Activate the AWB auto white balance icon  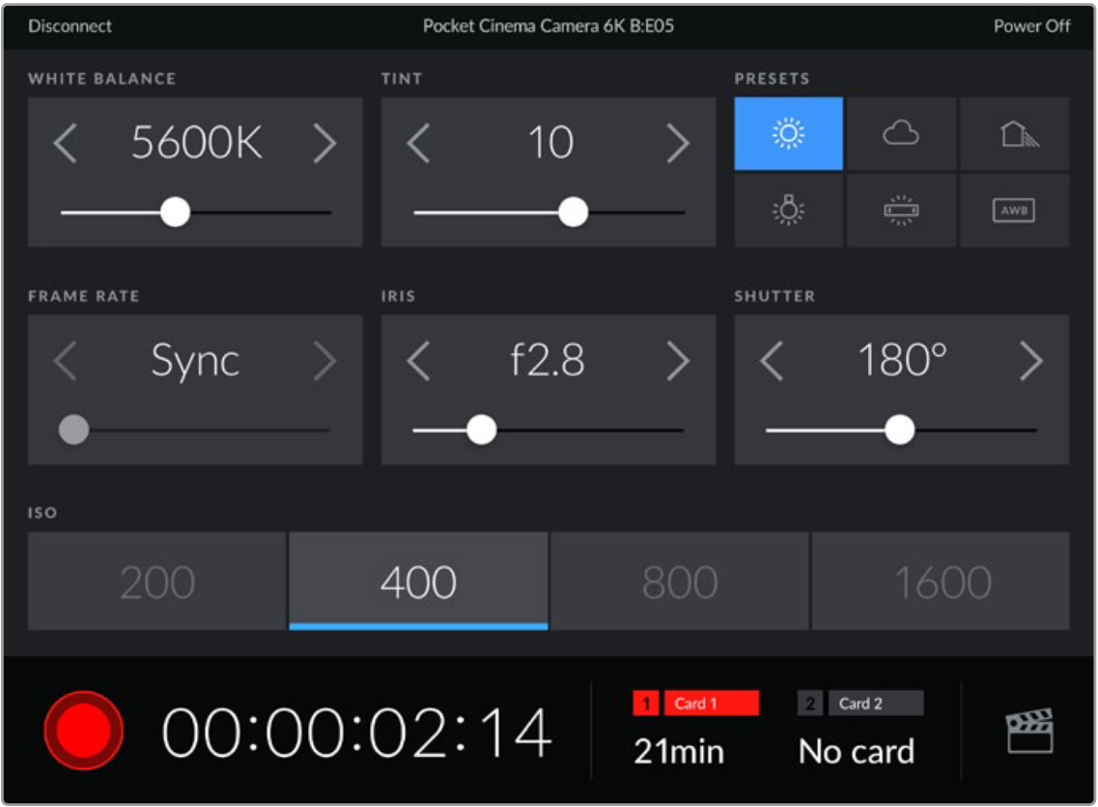tap(1014, 210)
